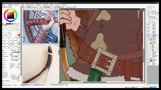Screen dimensions: 161x90
Task: Open the Окно menu
Action: 57,5
